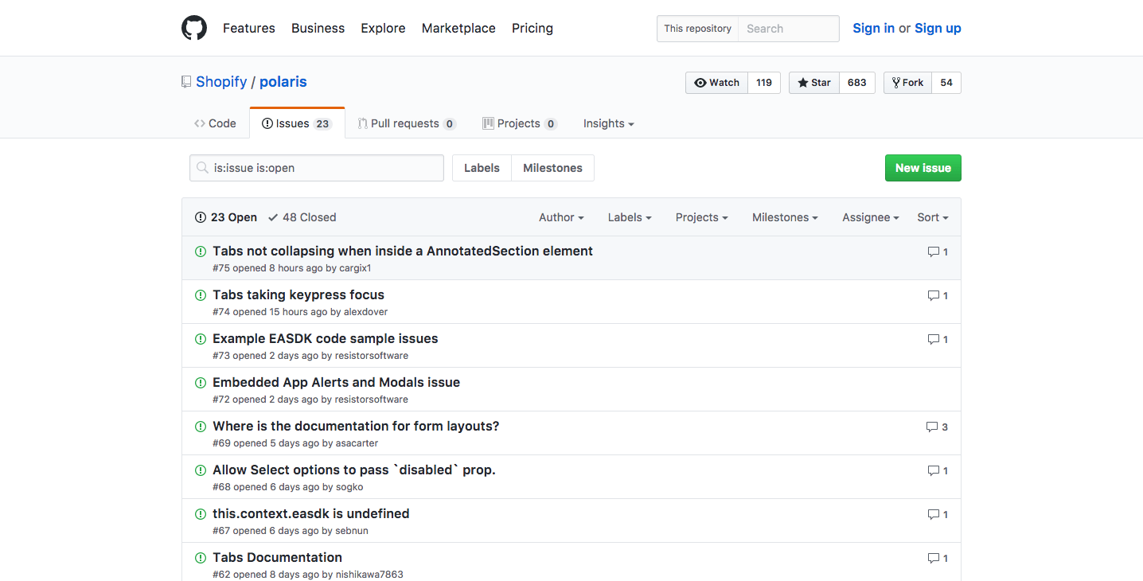Screen dimensions: 1143x581
Task: Expand the Insights tab dropdown
Action: (608, 123)
